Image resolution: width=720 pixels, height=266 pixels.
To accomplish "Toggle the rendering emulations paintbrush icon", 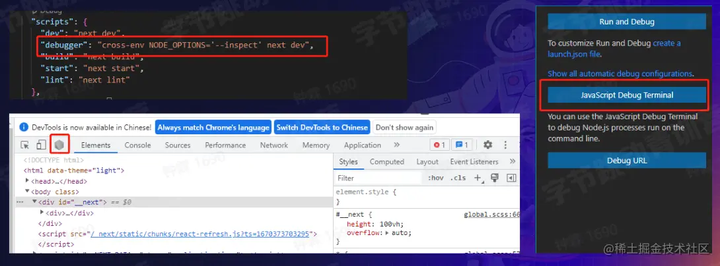I will [x=495, y=178].
